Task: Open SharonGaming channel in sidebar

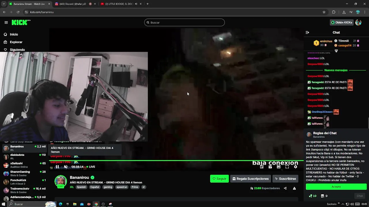Action: pos(25,173)
